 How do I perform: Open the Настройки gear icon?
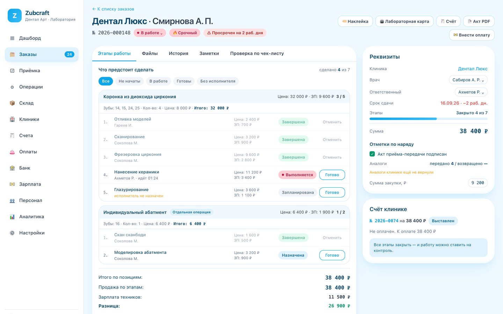coord(12,233)
